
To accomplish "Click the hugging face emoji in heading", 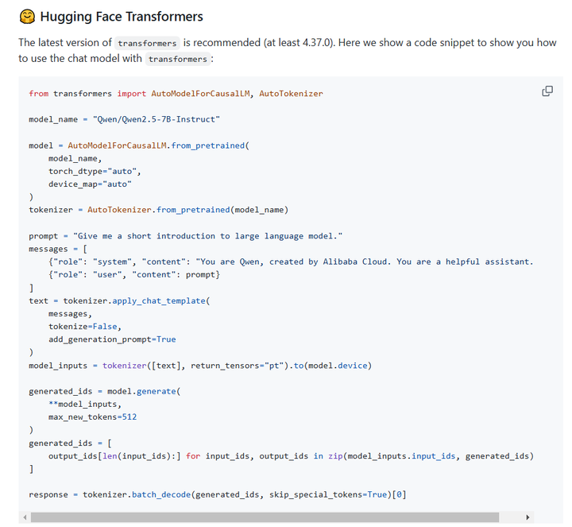I will [27, 17].
